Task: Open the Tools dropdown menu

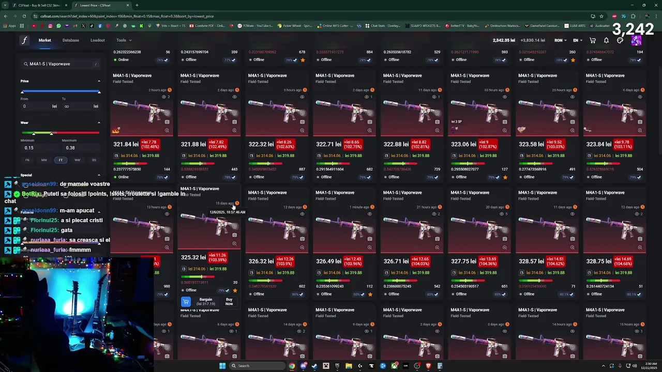Action: [124, 40]
